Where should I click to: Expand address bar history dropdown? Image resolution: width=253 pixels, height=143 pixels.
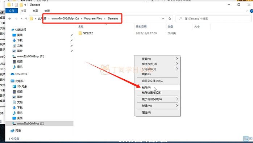coord(163,19)
